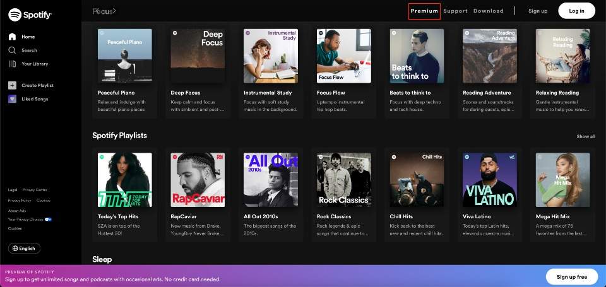Click the Sign up free button
This screenshot has width=606, height=287.
[x=572, y=277]
